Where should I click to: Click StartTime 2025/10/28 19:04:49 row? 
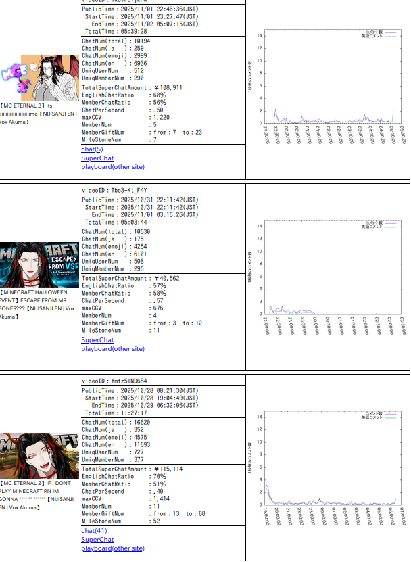click(x=141, y=398)
